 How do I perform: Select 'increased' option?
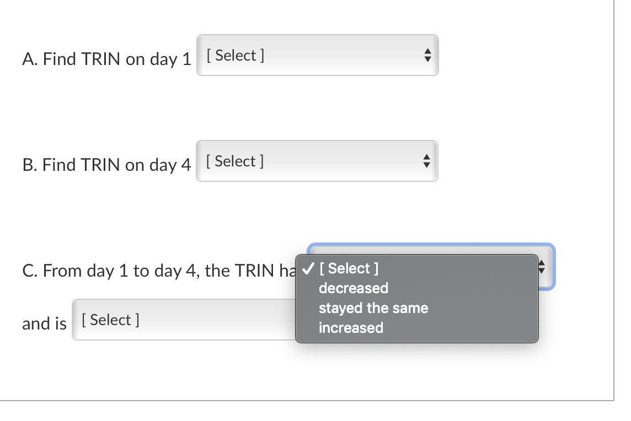[352, 327]
